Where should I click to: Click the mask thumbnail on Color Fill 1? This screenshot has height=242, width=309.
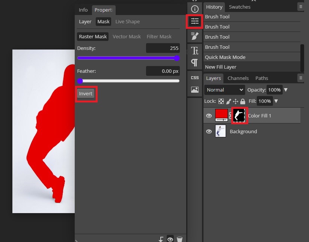[239, 116]
